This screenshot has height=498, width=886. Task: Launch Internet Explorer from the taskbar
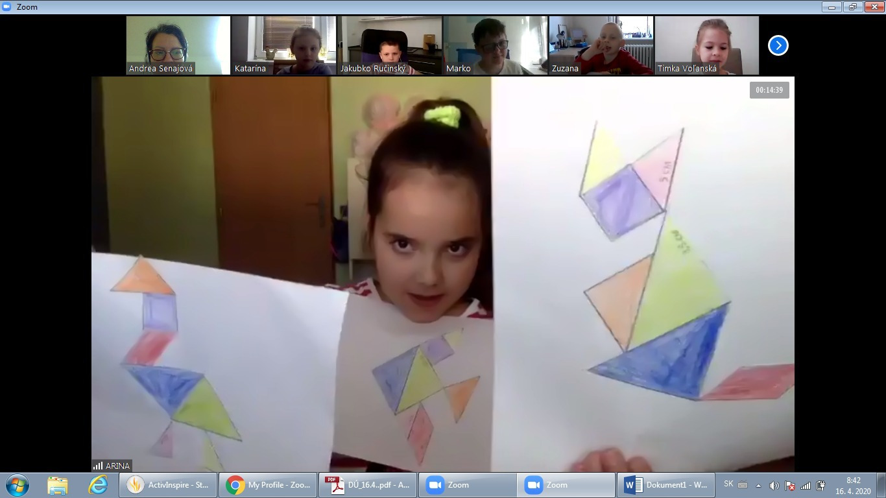click(98, 485)
